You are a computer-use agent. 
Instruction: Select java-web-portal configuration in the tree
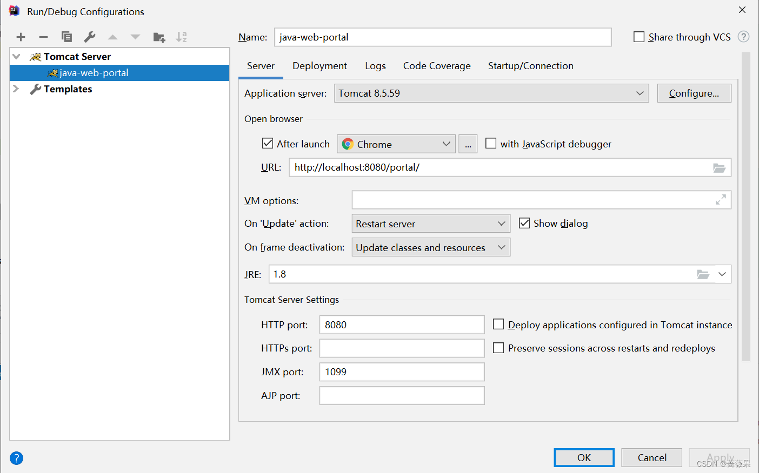click(119, 73)
